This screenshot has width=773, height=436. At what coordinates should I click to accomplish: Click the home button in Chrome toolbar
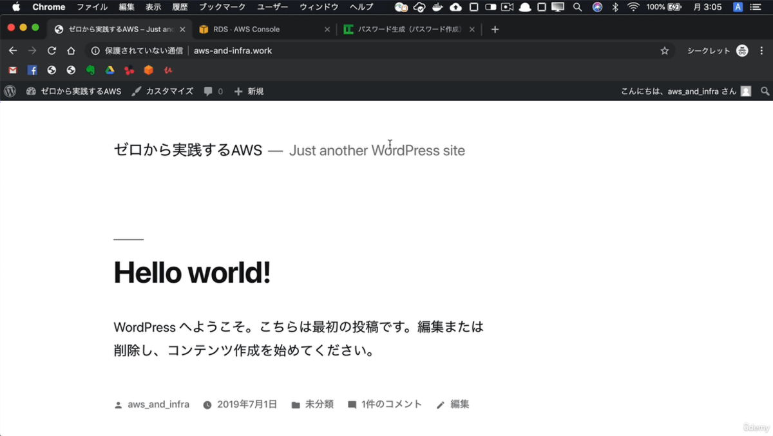tap(71, 51)
